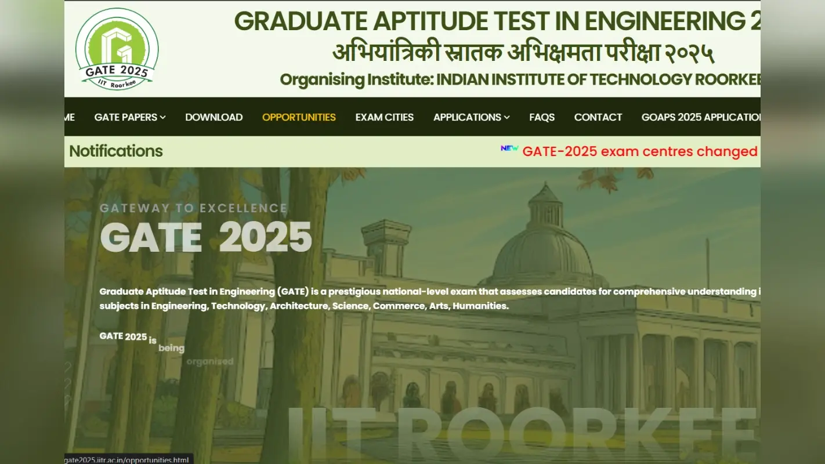The image size is (825, 464).
Task: Go to the DOWNLOAD page
Action: tap(214, 117)
